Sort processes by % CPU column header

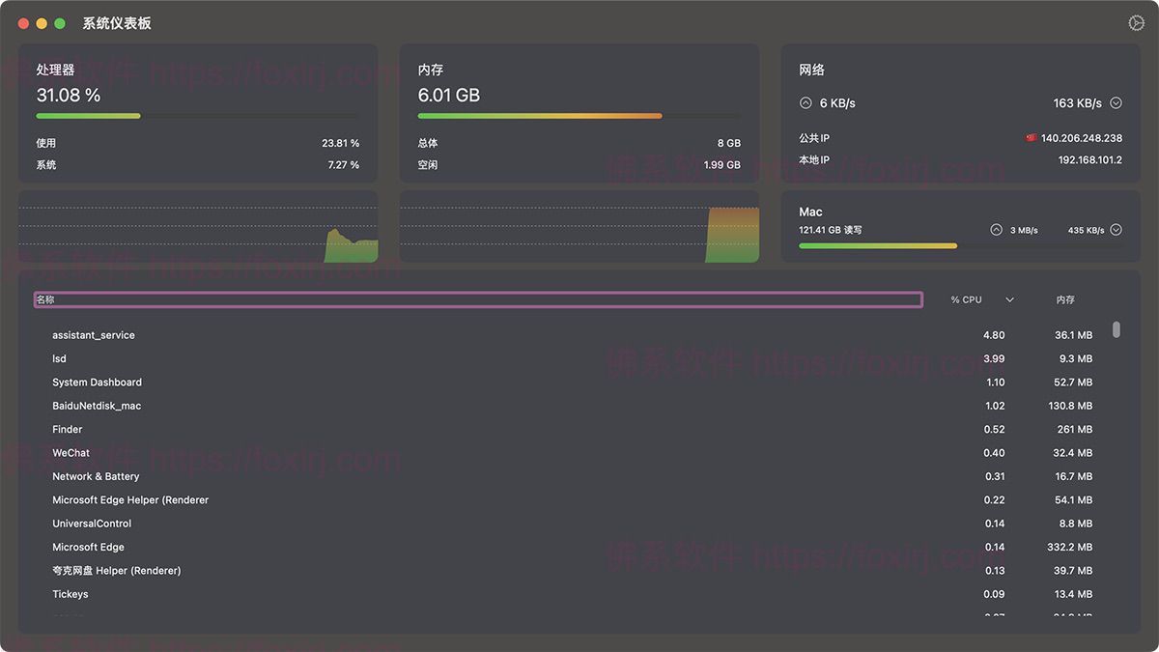tap(966, 300)
